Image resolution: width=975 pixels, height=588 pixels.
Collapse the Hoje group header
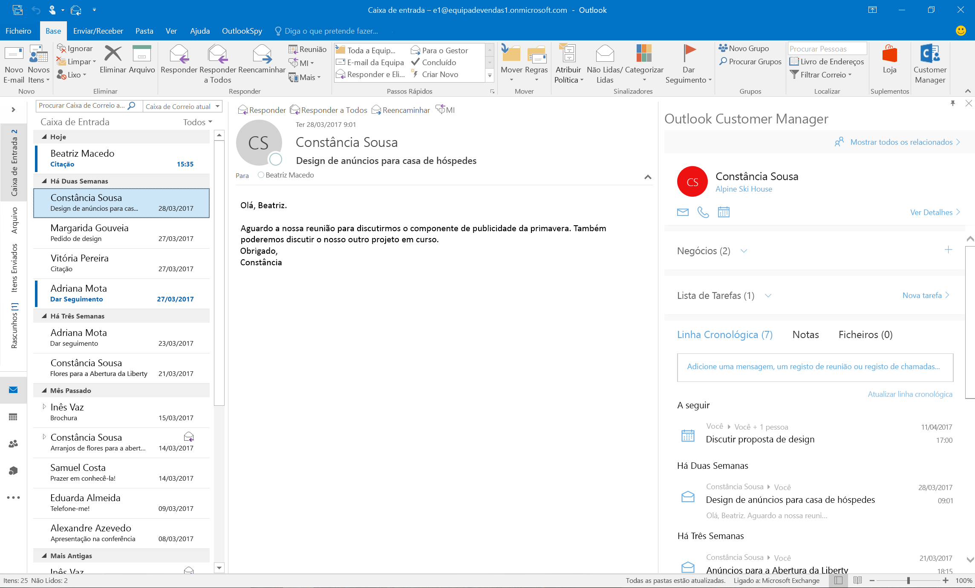[x=44, y=137]
